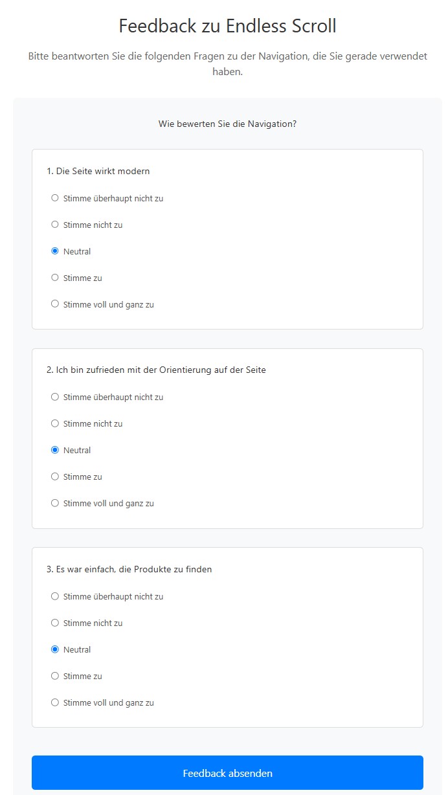
Task: Select "Stimme nicht zu" for question 3
Action: pyautogui.click(x=55, y=623)
